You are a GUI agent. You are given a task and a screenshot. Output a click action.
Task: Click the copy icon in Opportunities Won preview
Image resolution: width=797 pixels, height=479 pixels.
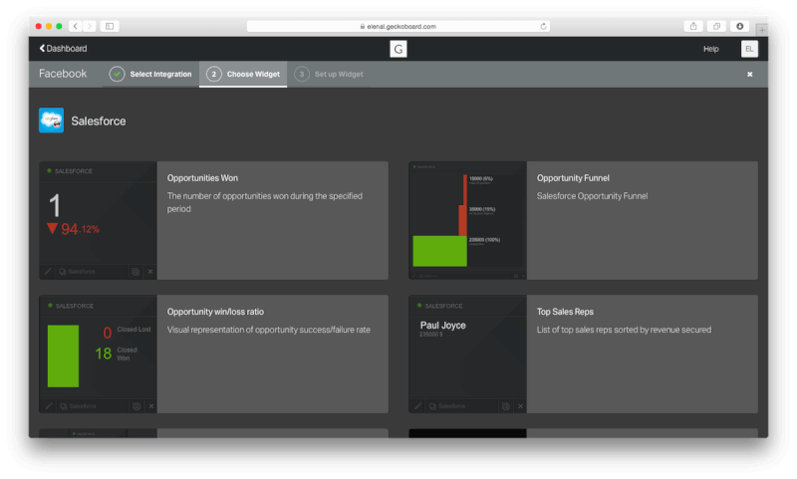tap(135, 272)
